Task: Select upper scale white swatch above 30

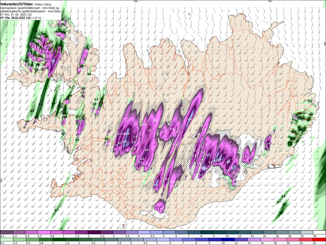Action: 320,232
